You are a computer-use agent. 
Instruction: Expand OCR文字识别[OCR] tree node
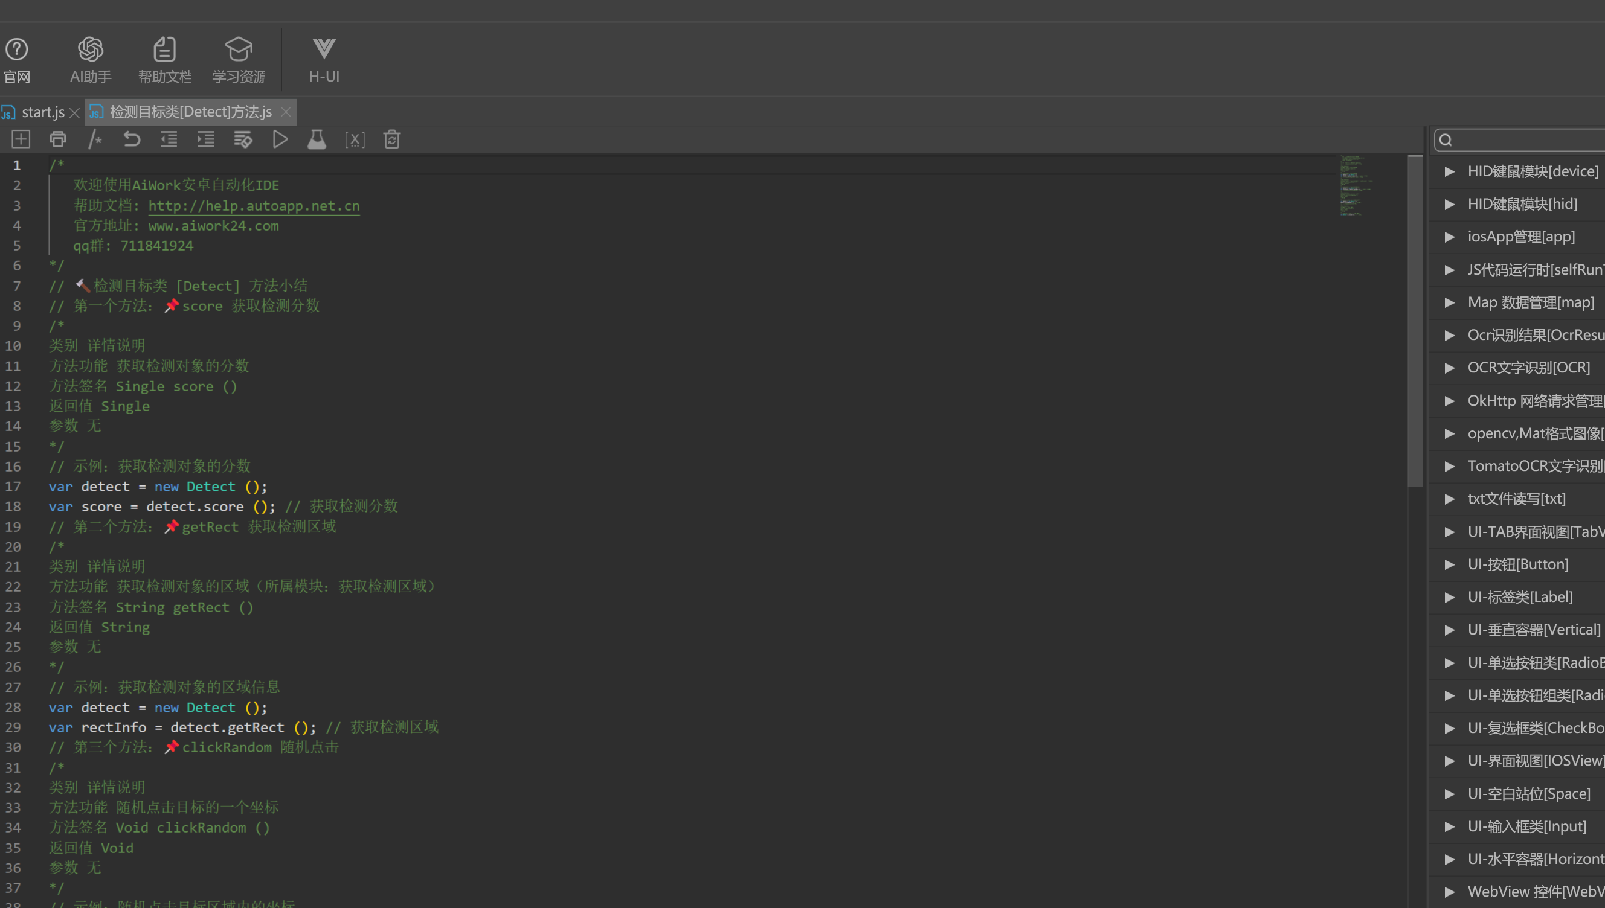coord(1450,368)
